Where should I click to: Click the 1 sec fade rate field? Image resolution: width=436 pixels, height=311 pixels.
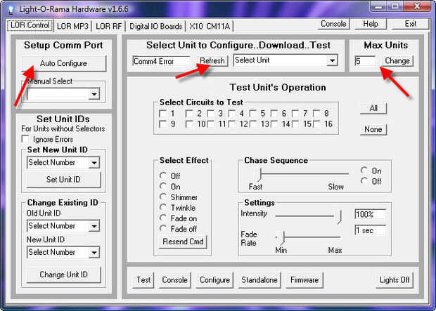[x=371, y=230]
